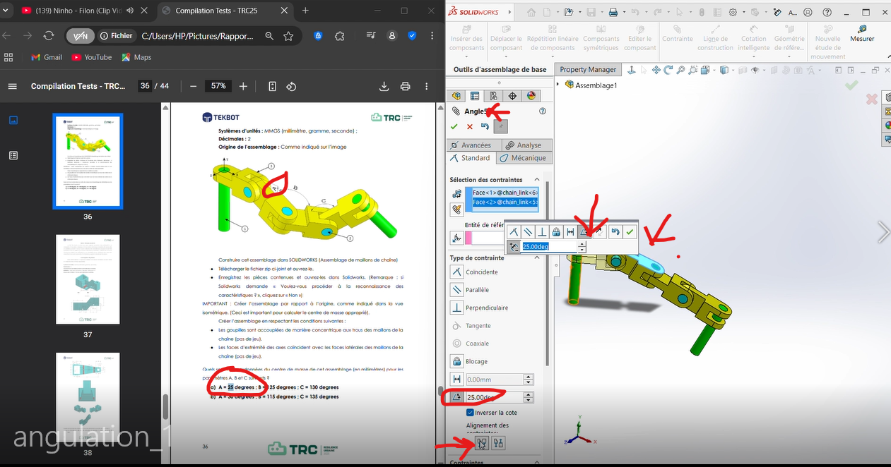
Task: Open the DisplayManager color-sphere tab icon
Action: click(x=531, y=96)
